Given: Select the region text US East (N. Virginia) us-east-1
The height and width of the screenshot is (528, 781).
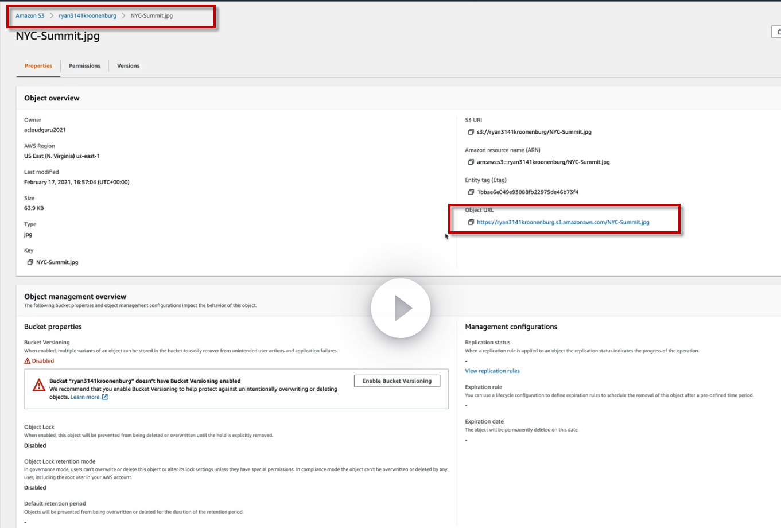Looking at the screenshot, I should (x=62, y=156).
